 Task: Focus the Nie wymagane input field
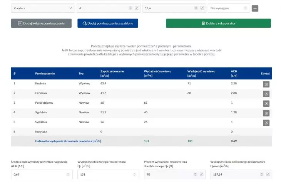click(229, 8)
